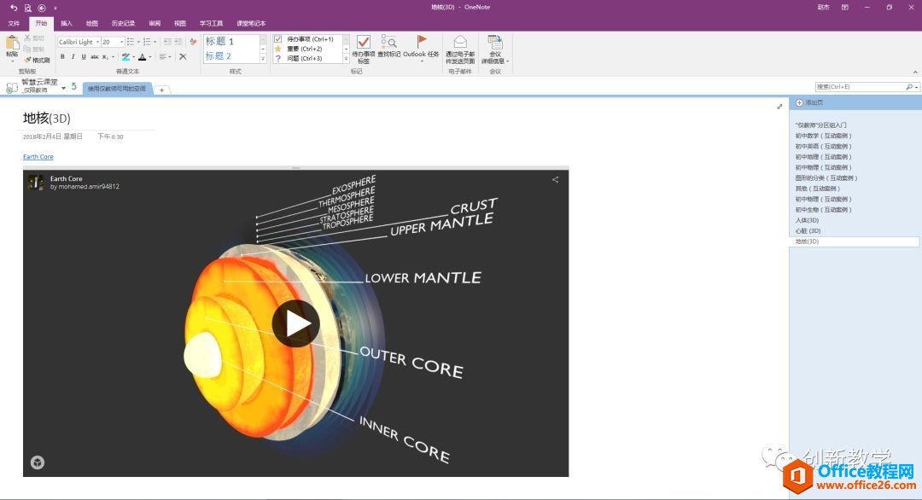
Task: Click the Undo icon in quick access toolbar
Action: tap(13, 8)
